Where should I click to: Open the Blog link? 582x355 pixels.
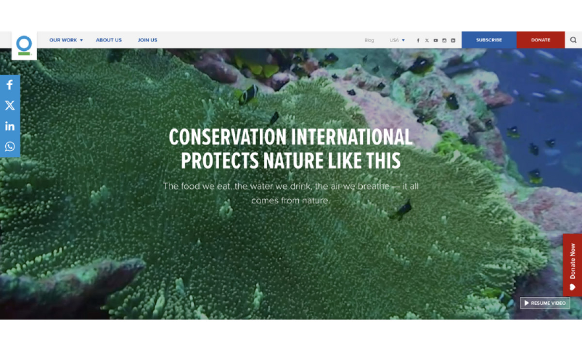pos(369,40)
